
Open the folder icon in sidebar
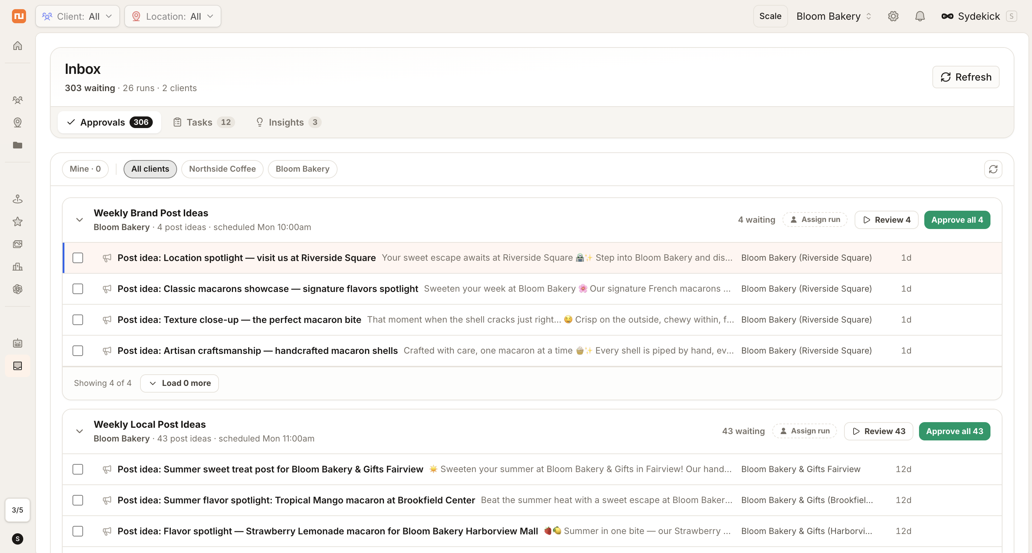click(18, 145)
